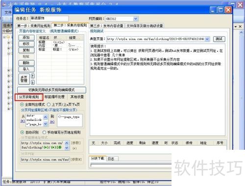The height and width of the screenshot is (186, 245).
Task: Move the selected tag up with arrow button
Action: point(33,76)
